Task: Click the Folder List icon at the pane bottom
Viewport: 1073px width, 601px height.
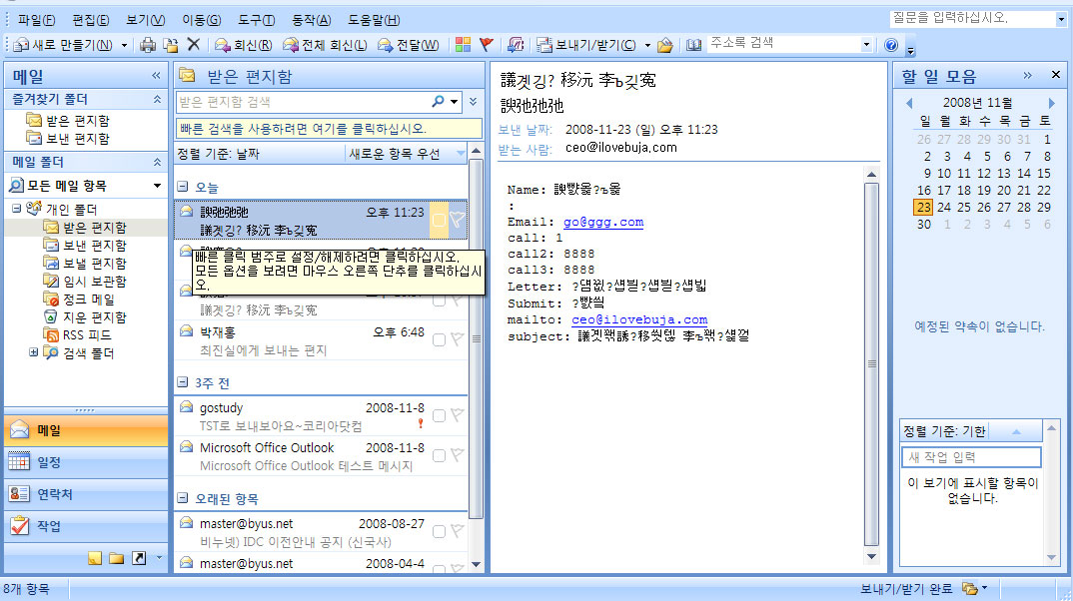Action: tap(117, 559)
